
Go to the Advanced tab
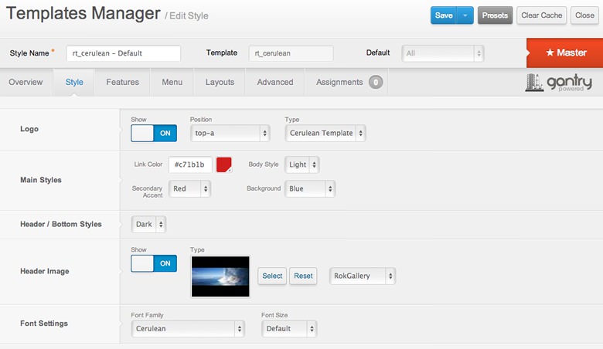coord(275,82)
